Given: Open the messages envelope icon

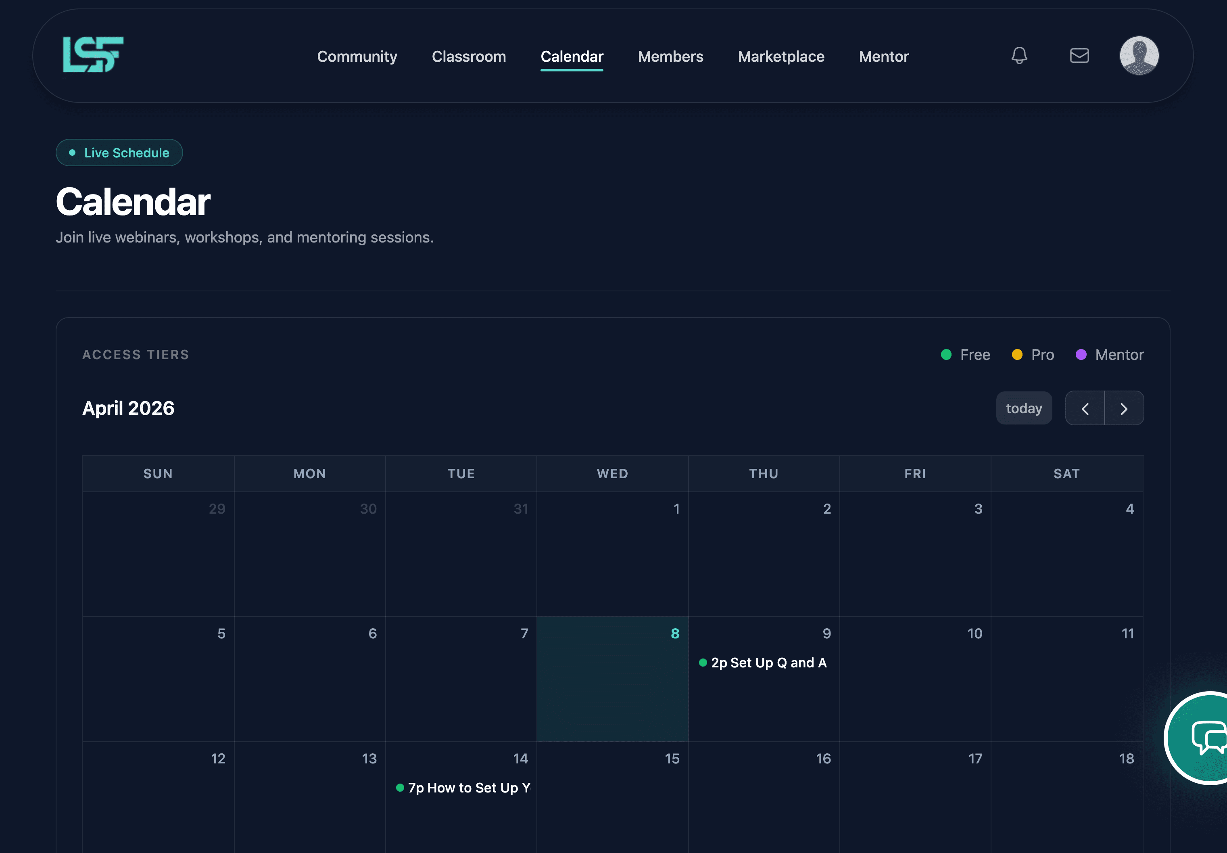Looking at the screenshot, I should tap(1079, 56).
